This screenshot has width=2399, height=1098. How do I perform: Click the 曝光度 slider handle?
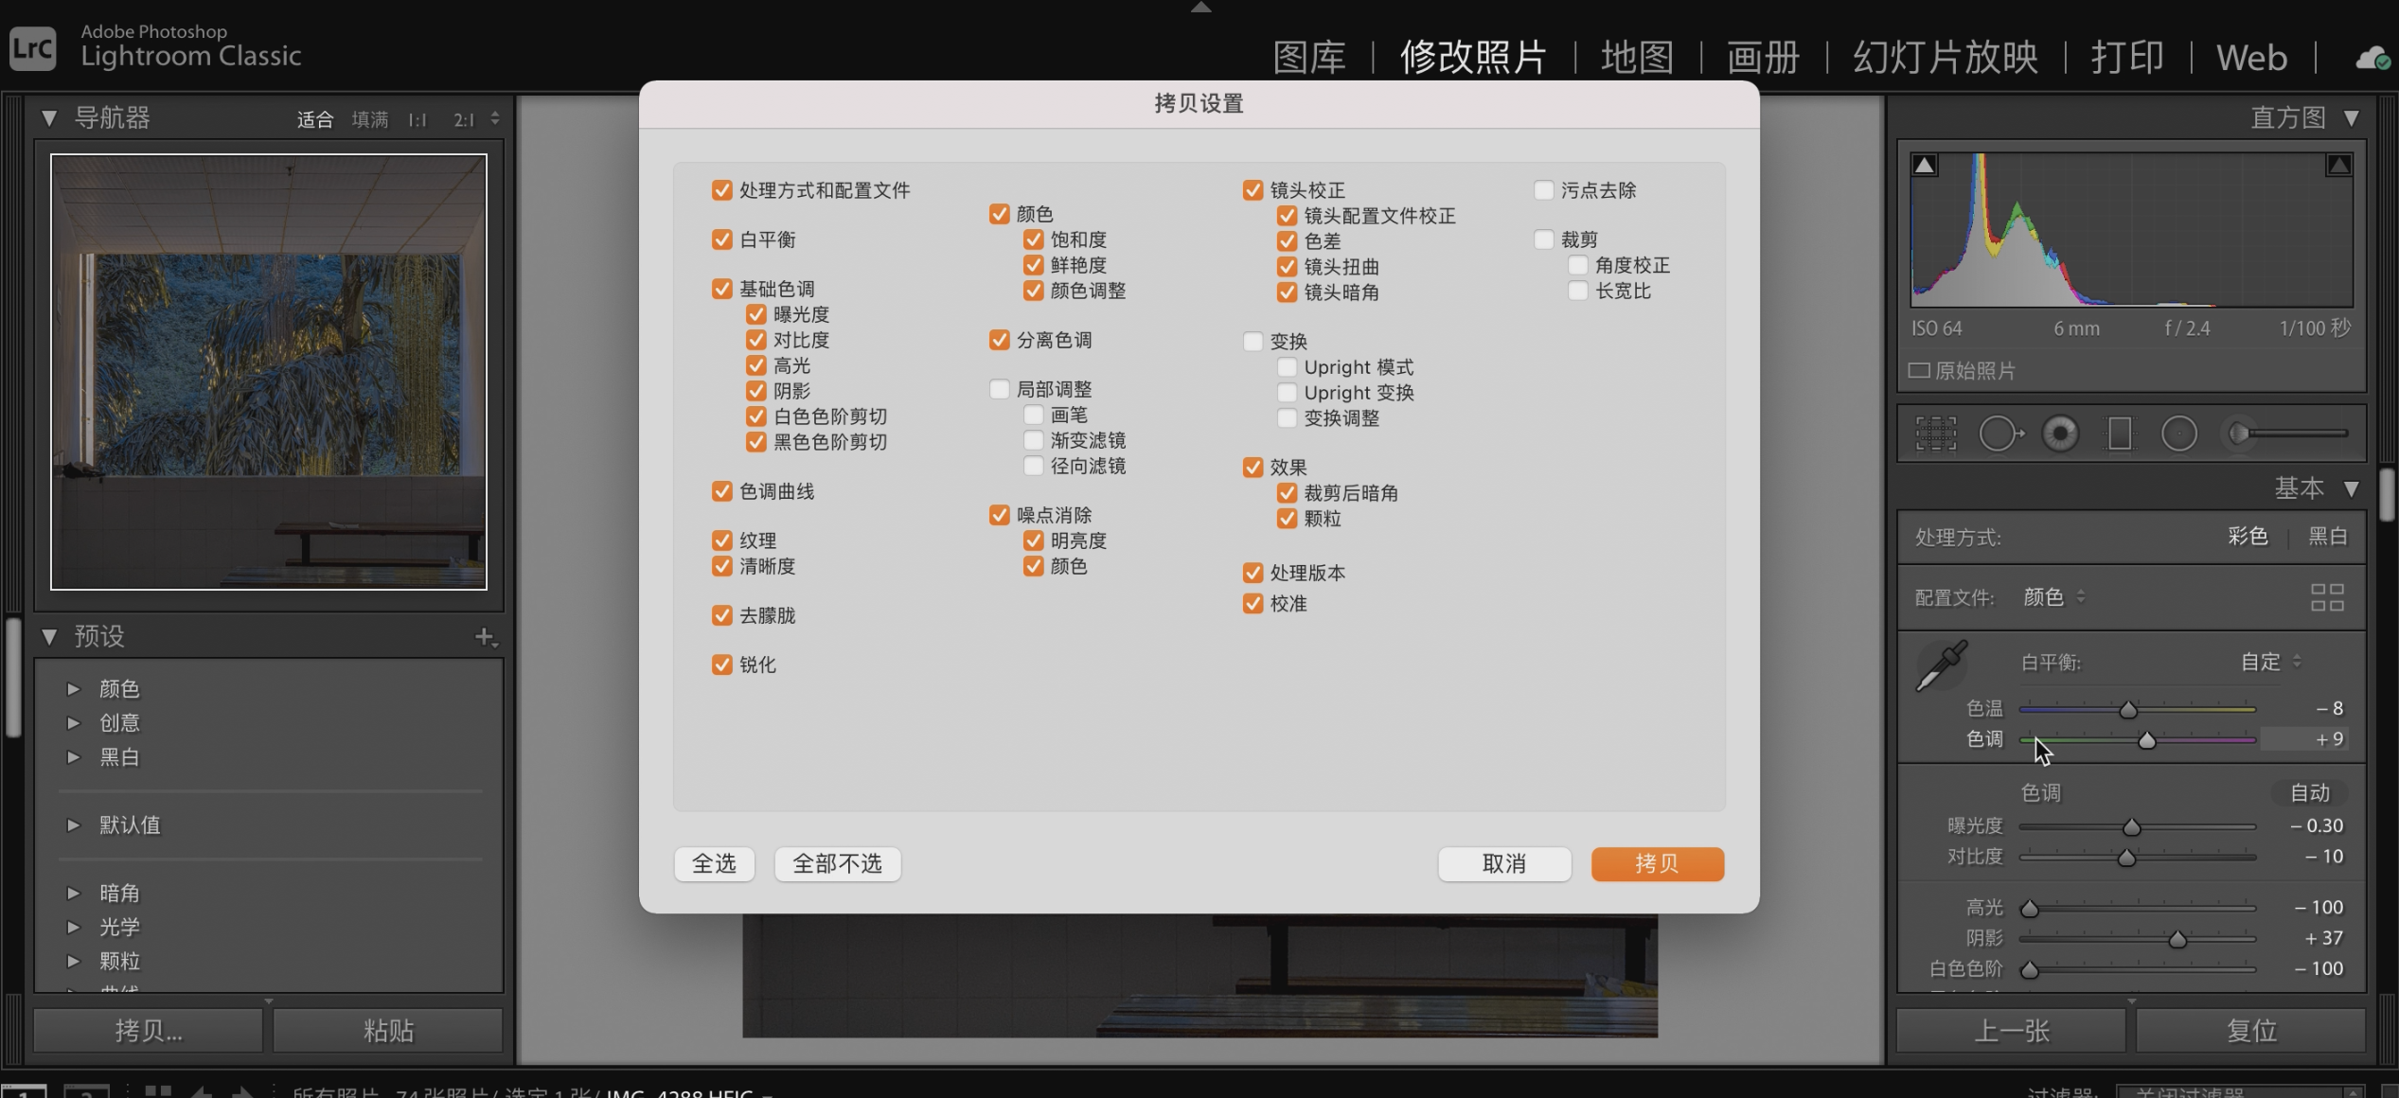pos(2131,827)
